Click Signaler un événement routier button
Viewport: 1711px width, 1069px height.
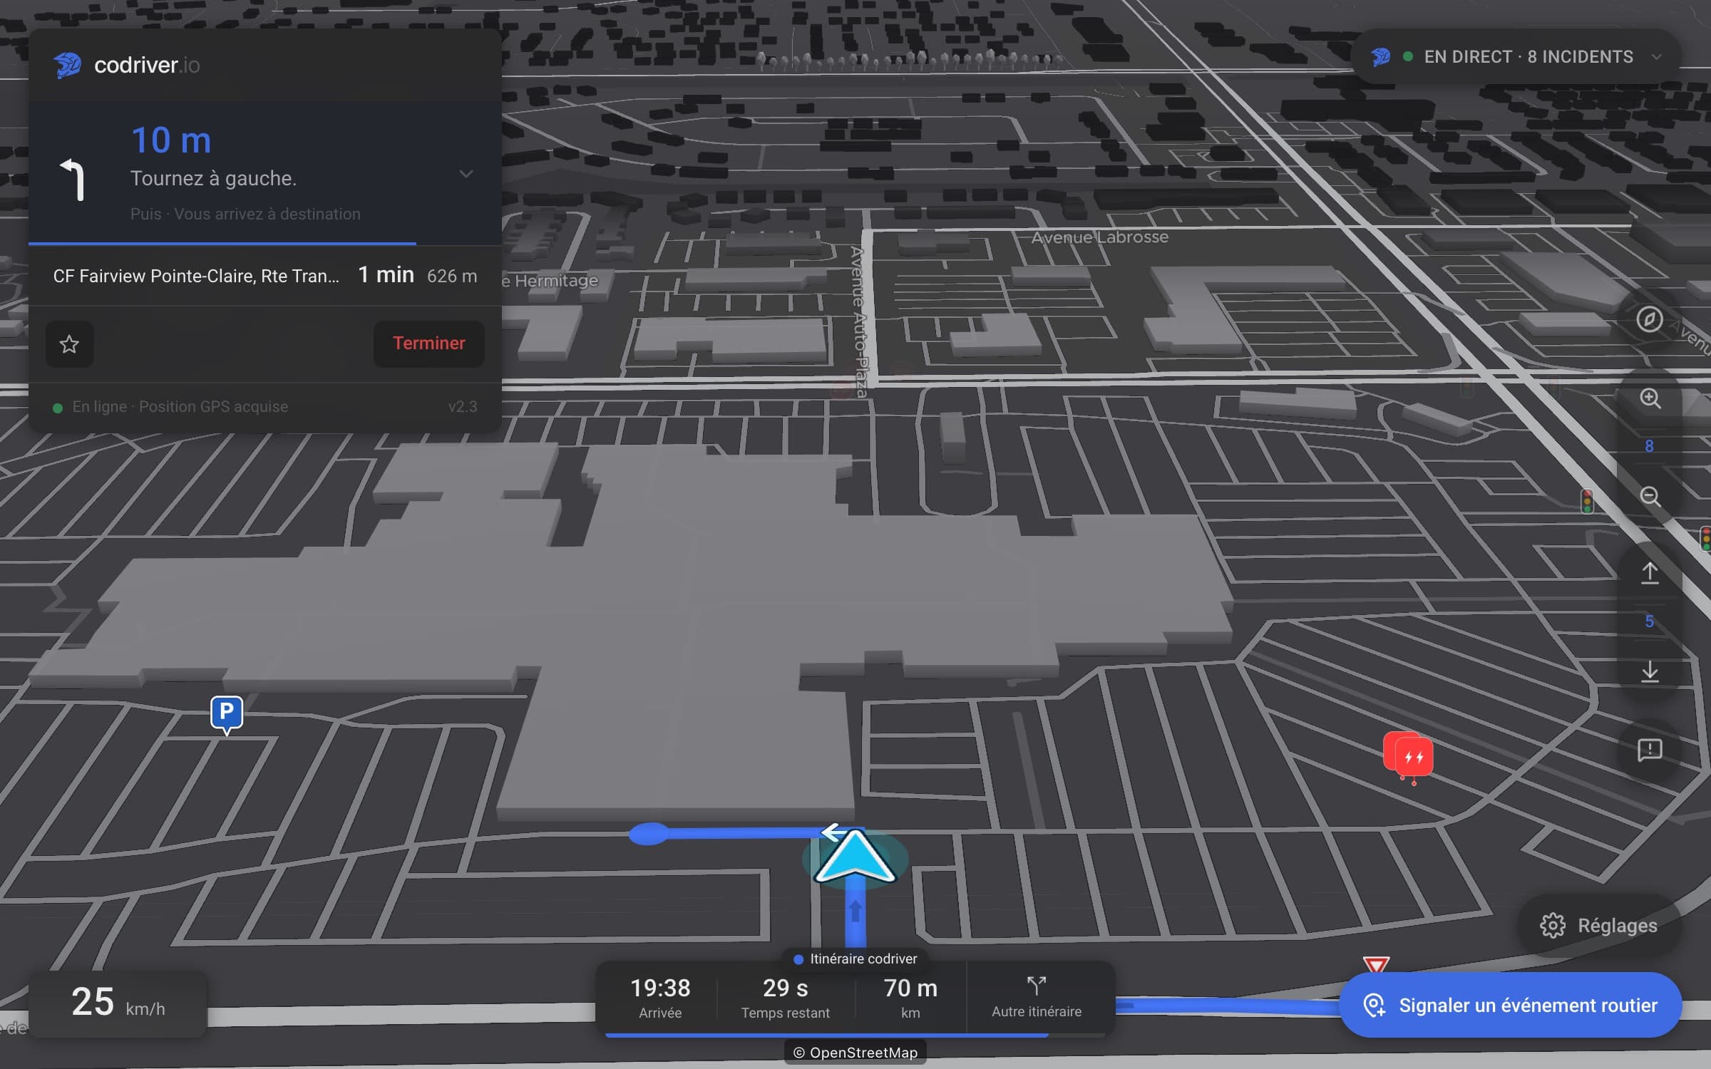1511,1005
